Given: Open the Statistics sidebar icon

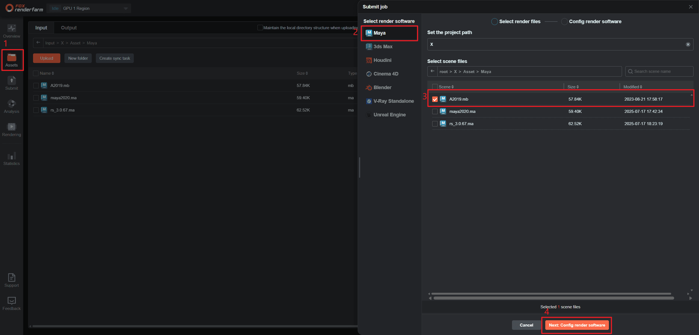Looking at the screenshot, I should [x=11, y=159].
